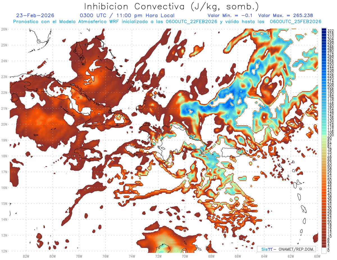Click the 76W longitude label
Image resolution: width=337 pixels, height=260 pixels.
106,256
